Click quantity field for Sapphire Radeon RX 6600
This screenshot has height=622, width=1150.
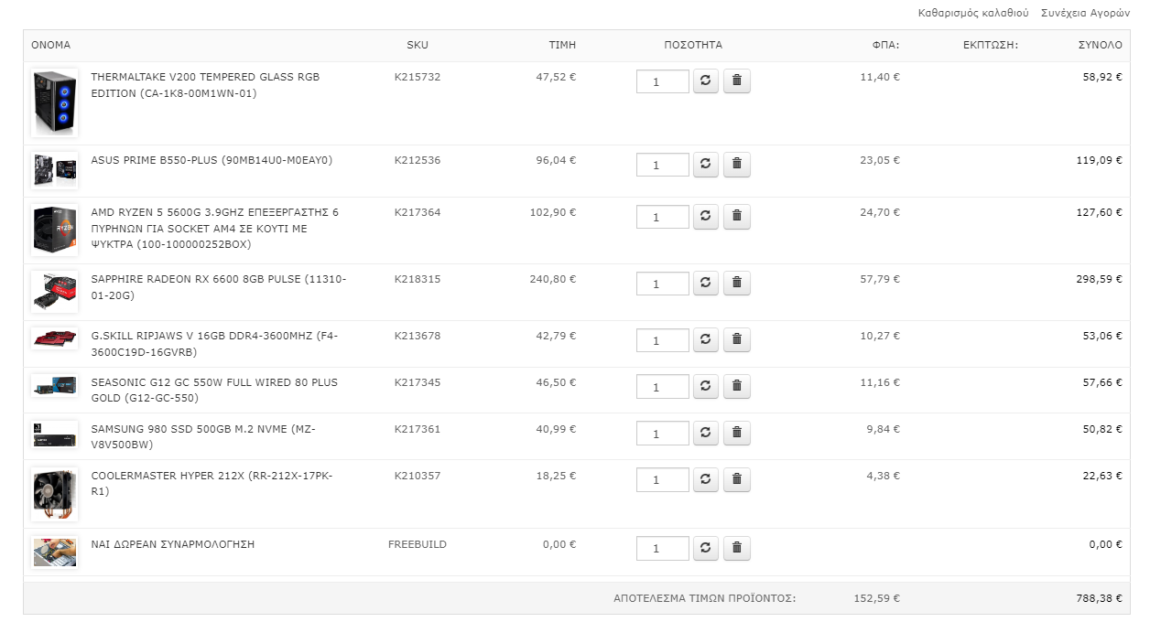coord(663,284)
